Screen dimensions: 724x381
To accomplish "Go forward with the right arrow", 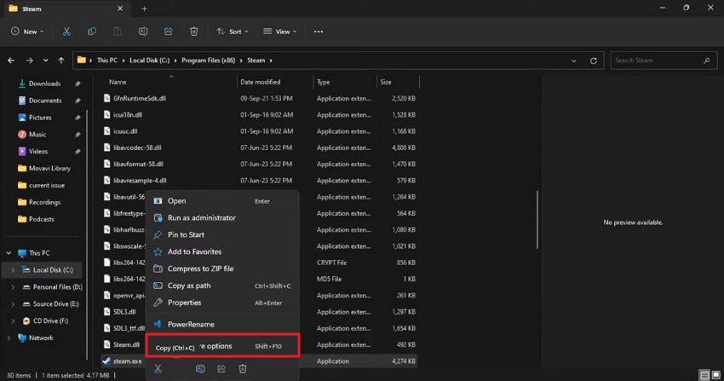I will [x=30, y=61].
